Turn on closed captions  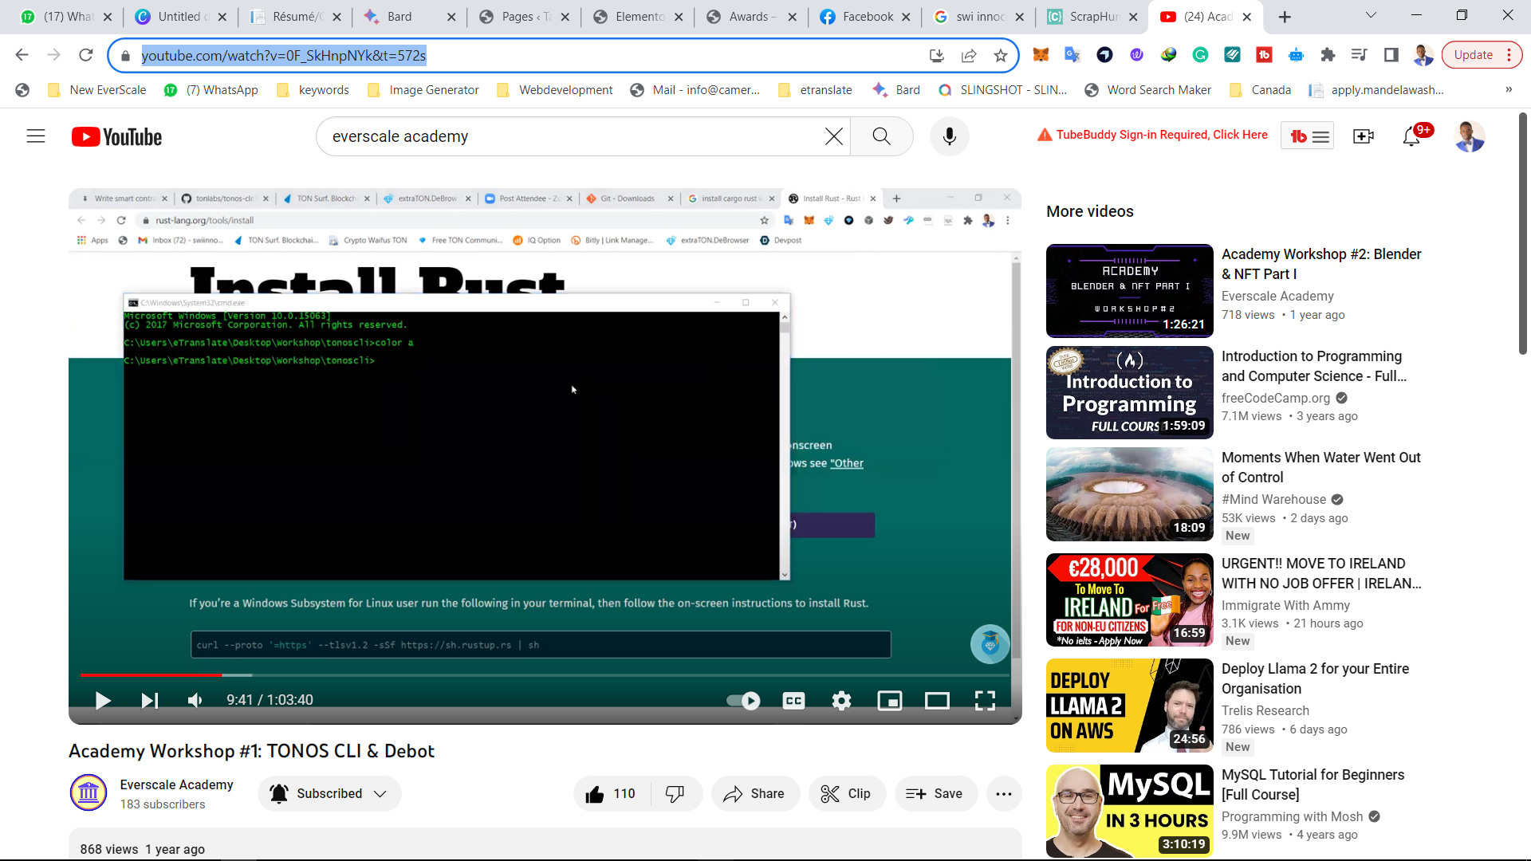coord(793,701)
